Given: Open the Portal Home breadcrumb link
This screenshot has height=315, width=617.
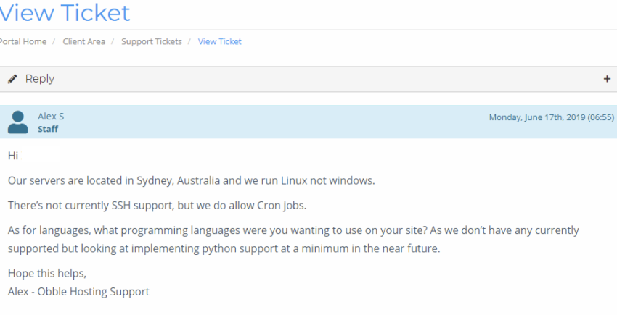Looking at the screenshot, I should point(23,41).
